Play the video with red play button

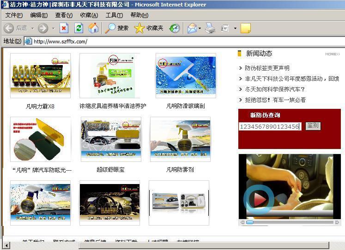259,199
